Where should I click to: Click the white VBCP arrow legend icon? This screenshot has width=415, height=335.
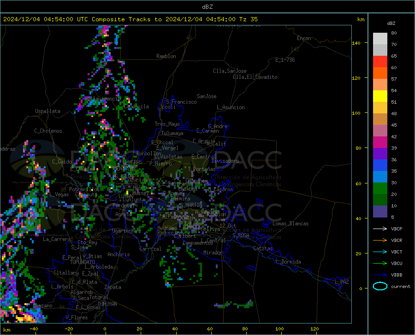point(380,229)
